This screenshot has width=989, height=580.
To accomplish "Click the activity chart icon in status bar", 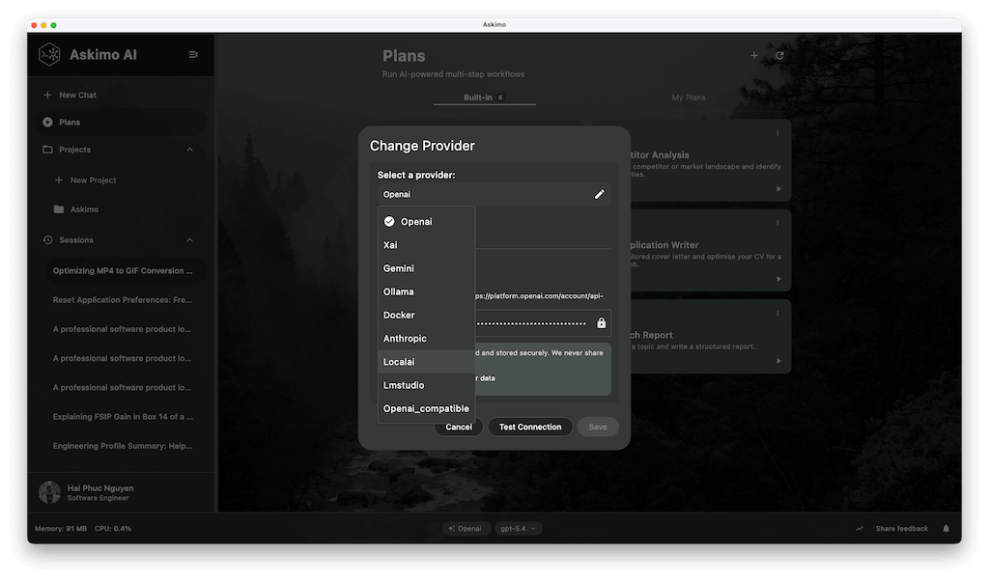I will 859,528.
